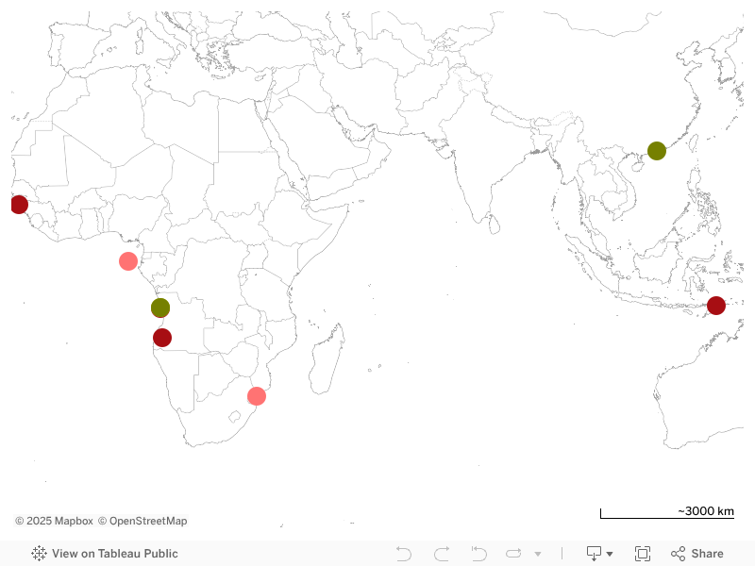Select the dark red dot in southern Angola

pos(162,338)
